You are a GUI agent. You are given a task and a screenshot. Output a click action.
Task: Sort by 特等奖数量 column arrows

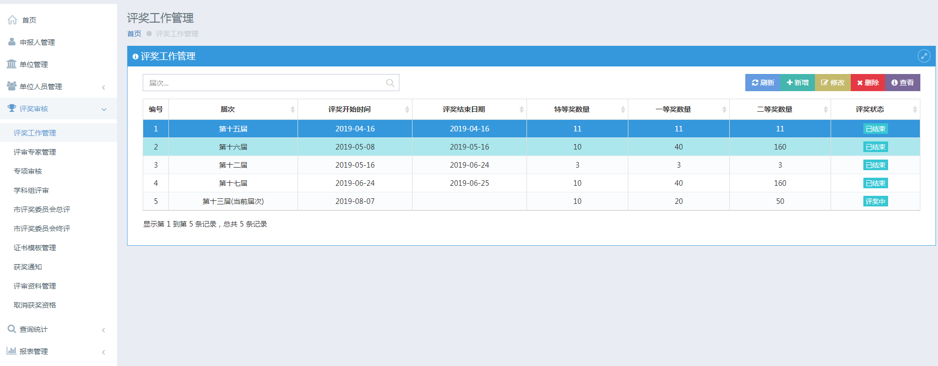pos(623,109)
